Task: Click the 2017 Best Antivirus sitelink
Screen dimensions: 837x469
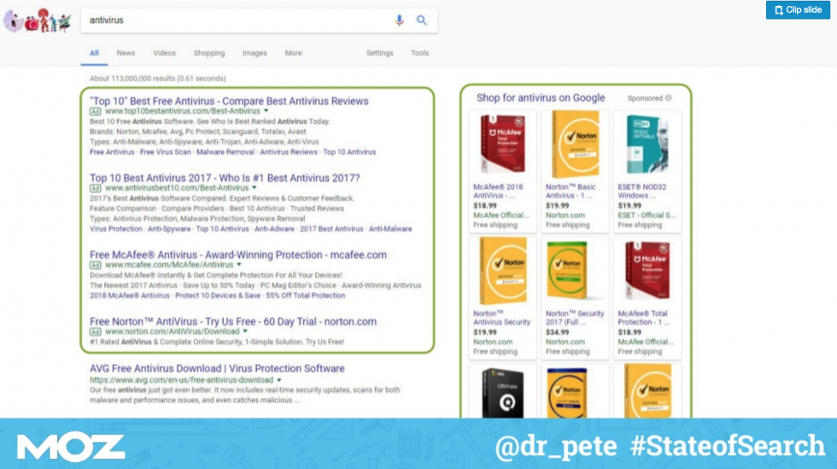Action: coord(331,229)
